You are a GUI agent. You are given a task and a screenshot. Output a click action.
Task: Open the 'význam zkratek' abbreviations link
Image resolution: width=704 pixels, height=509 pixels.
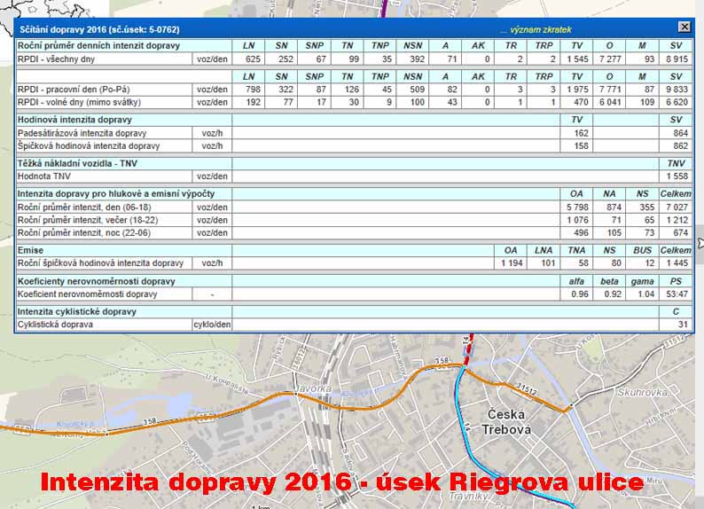tap(541, 29)
